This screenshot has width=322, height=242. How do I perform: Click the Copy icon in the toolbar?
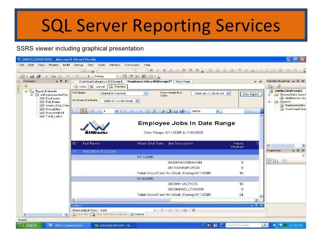point(53,76)
